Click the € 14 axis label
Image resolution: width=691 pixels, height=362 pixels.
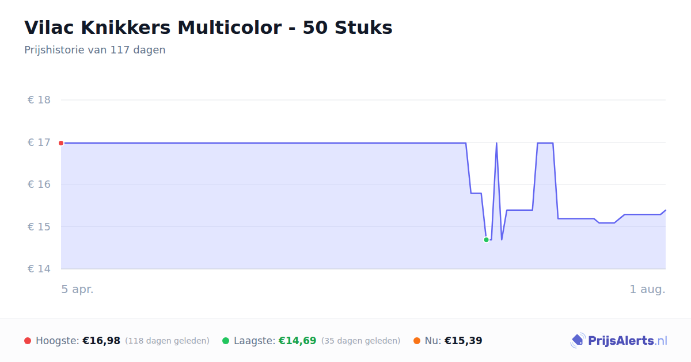pyautogui.click(x=39, y=269)
